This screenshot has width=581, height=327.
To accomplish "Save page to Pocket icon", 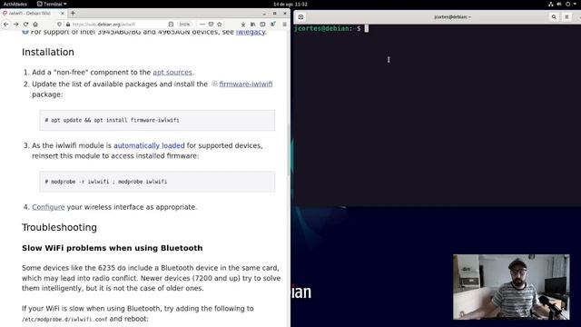I will (211, 25).
